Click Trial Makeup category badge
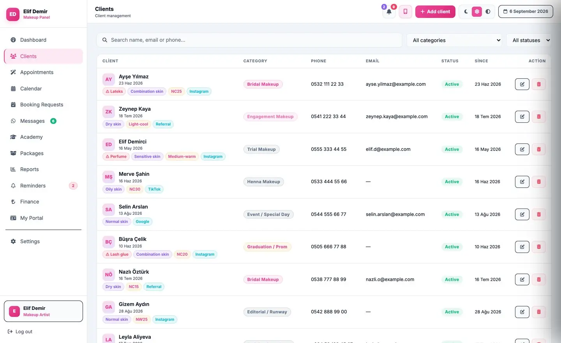The image size is (561, 343). coord(261,149)
